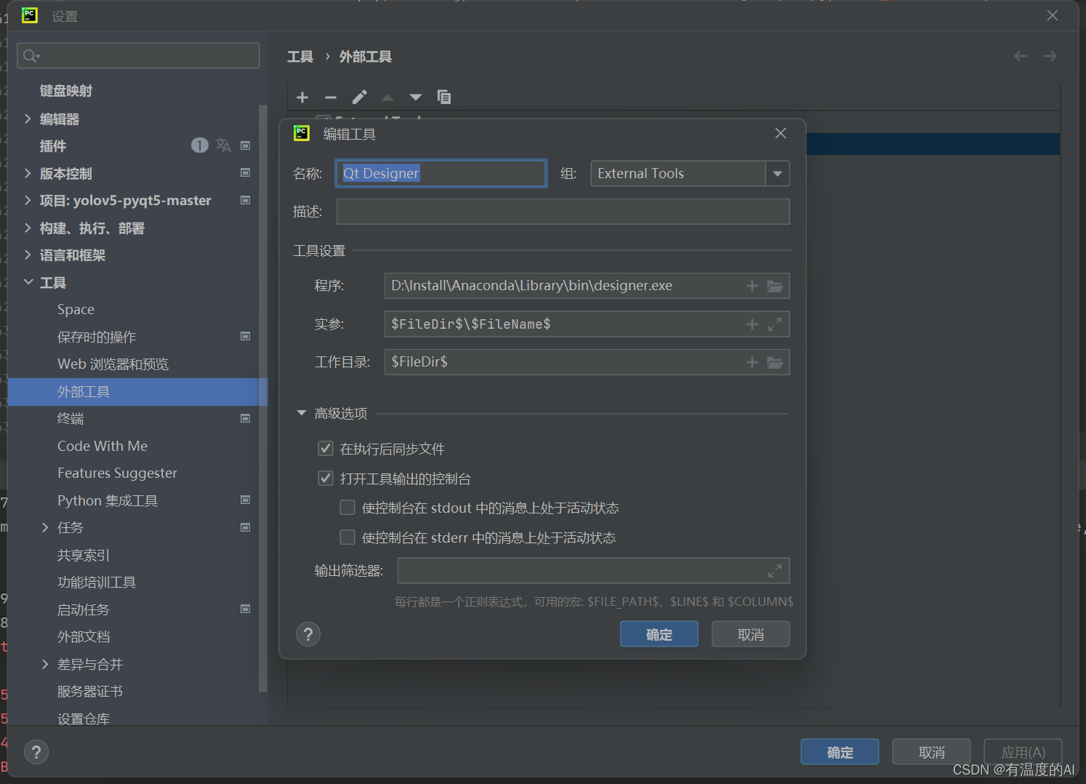Collapse the 工具 settings node
The image size is (1086, 784).
(28, 282)
